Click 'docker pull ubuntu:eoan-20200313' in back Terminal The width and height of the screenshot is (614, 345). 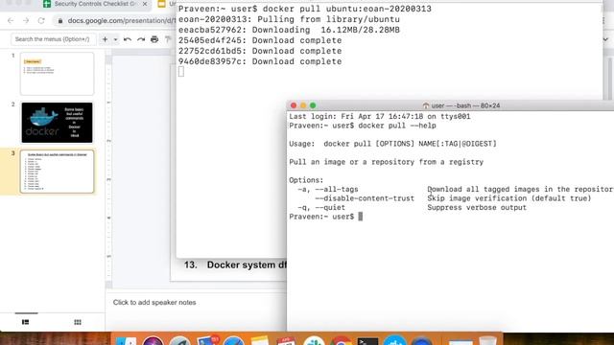(x=347, y=9)
